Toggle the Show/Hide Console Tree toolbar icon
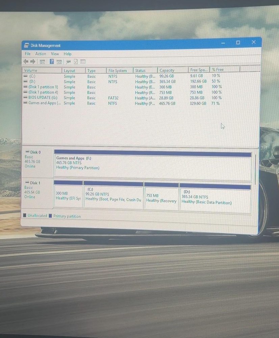 (x=42, y=62)
